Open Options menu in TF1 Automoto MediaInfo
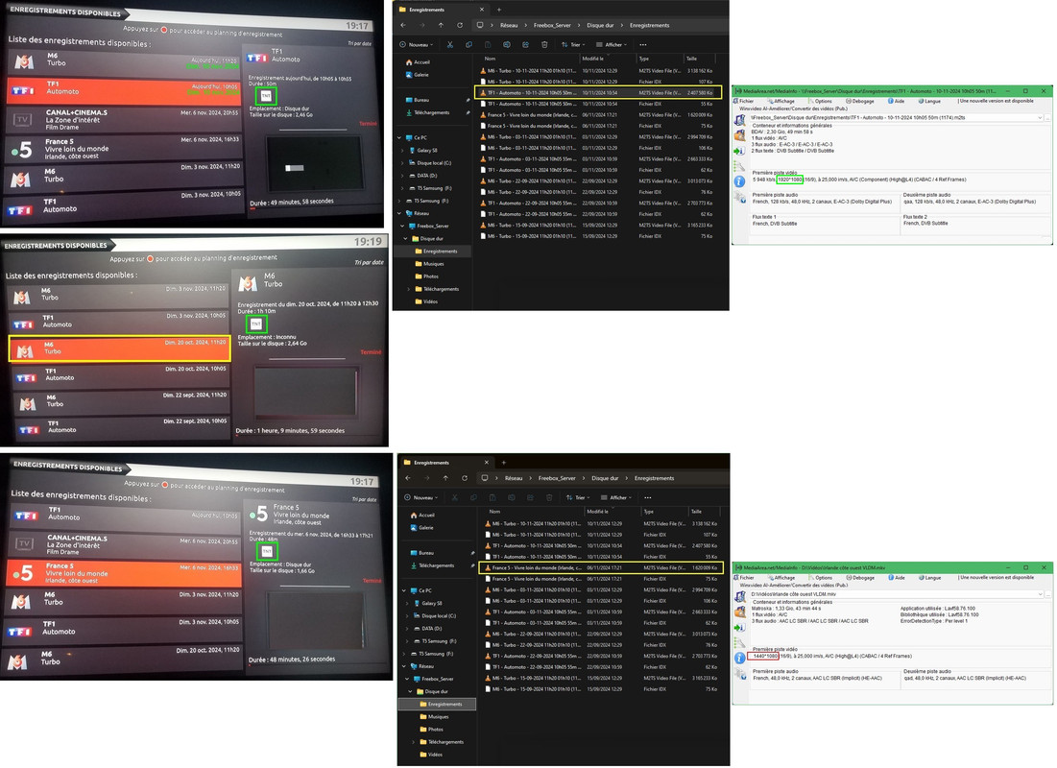The height and width of the screenshot is (768, 1057). (821, 101)
